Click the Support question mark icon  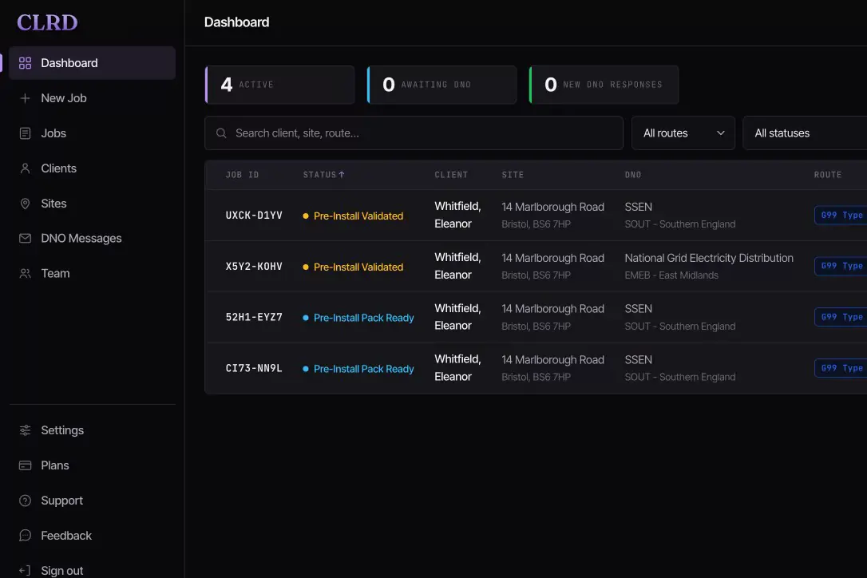(x=25, y=501)
